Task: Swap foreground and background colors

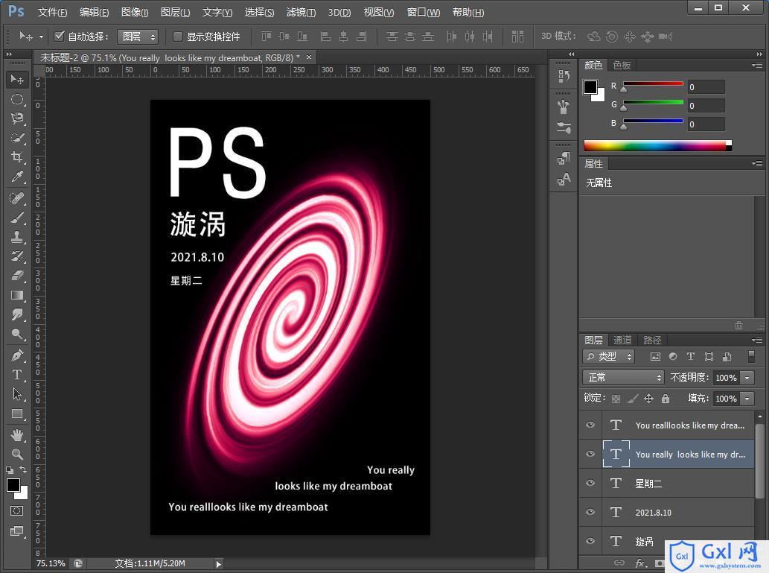Action: tap(23, 470)
